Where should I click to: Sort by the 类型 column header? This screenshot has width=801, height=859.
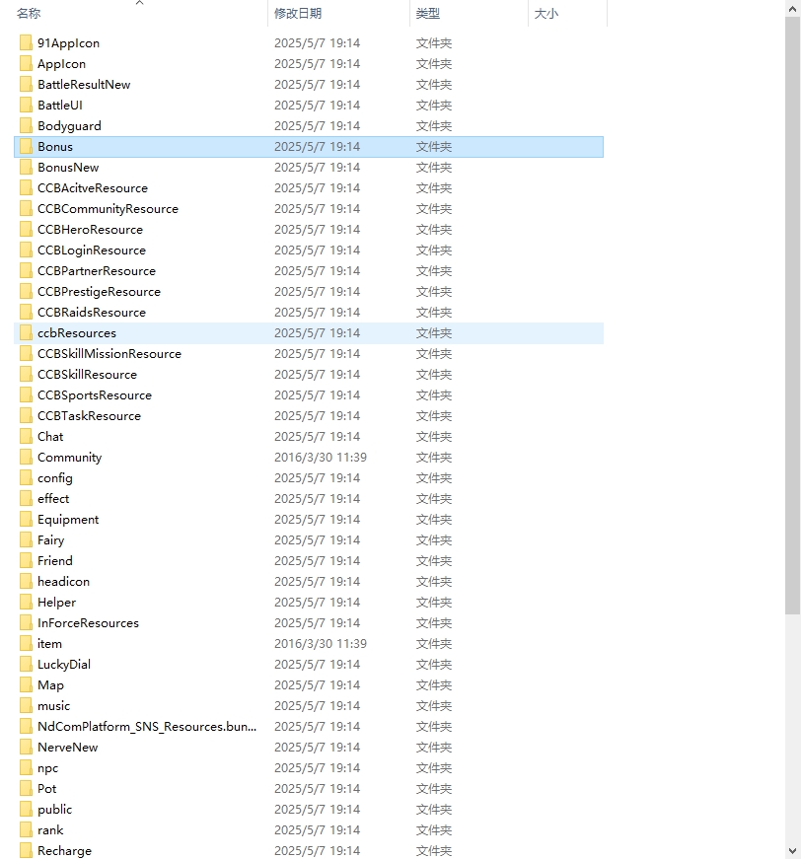(427, 13)
